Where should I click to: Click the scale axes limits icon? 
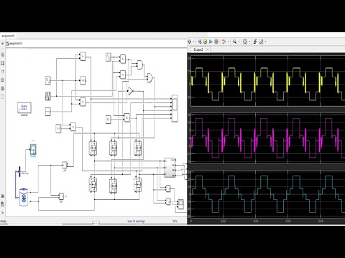[x=245, y=42]
